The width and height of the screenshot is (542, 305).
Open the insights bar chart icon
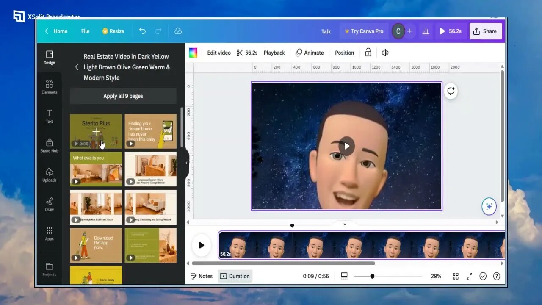click(x=426, y=31)
